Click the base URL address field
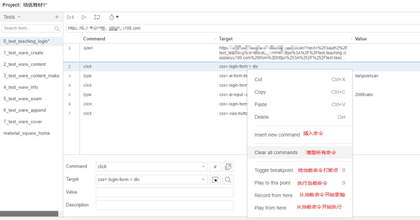Screen dimensions: 420x220 coord(243,29)
